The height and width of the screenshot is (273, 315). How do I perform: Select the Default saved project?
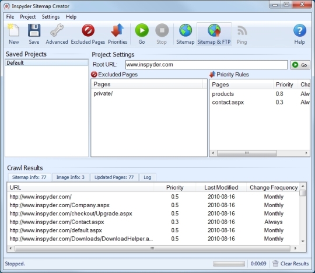coord(47,62)
